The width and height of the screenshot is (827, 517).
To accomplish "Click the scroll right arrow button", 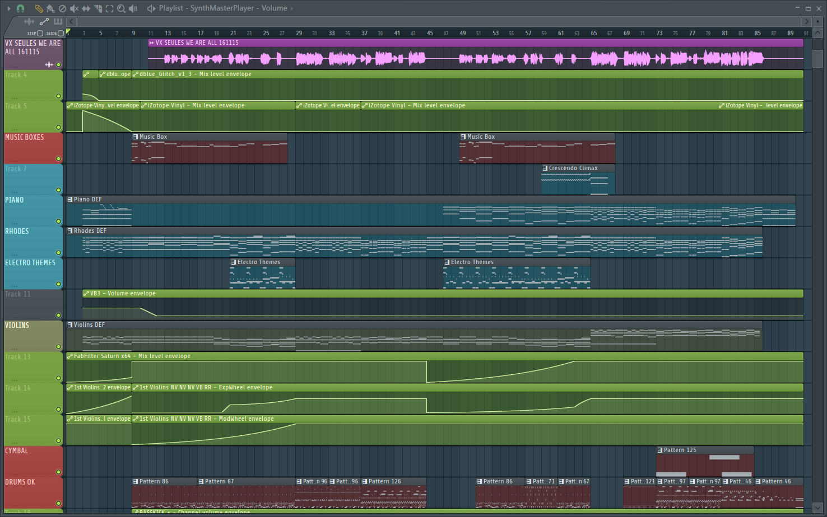I will pyautogui.click(x=806, y=21).
